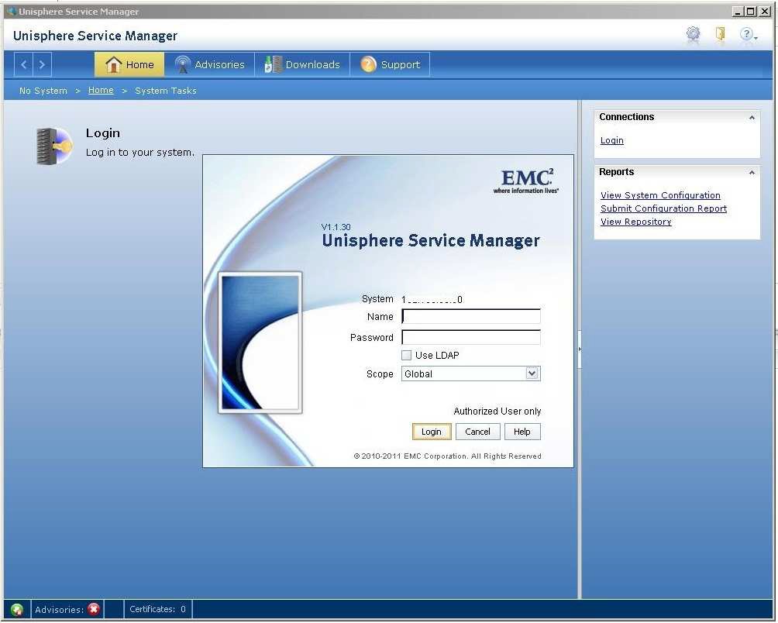778x623 pixels.
Task: Open View Repository link
Action: [635, 222]
